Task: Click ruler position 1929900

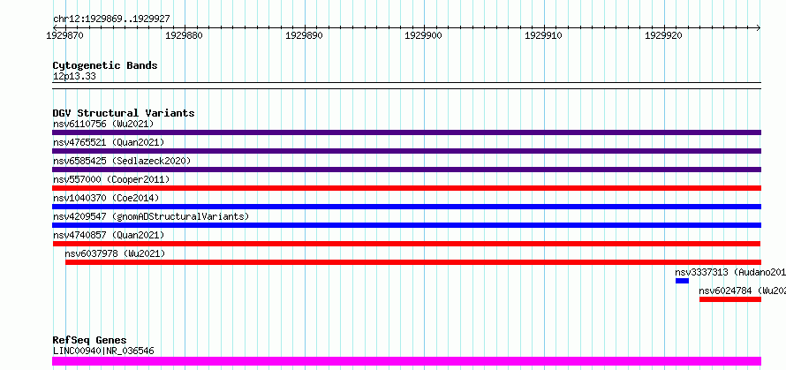Action: tap(424, 35)
